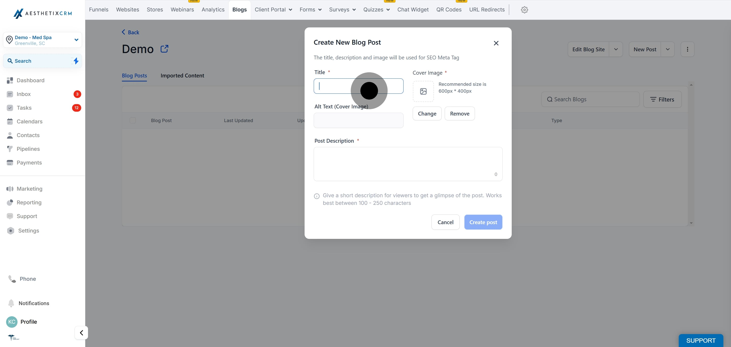Collapse the sidebar with the arrow button
Viewport: 731px width, 347px height.
(x=81, y=333)
